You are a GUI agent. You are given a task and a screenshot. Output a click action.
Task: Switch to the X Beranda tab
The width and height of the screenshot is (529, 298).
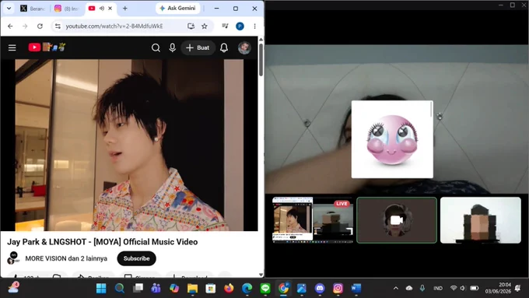[33, 9]
